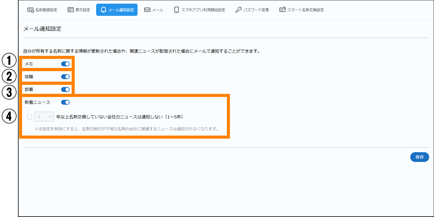This screenshot has width=434, height=217.
Task: Open the パスワード変更 tab label
Action: (x=256, y=10)
